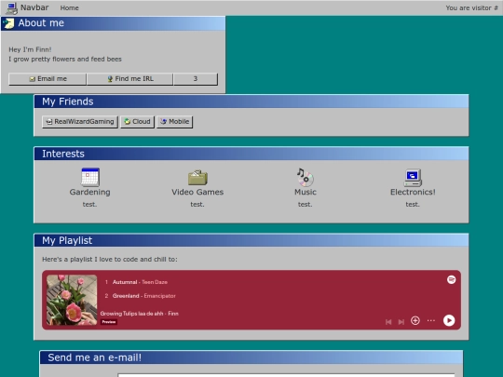Image resolution: width=503 pixels, height=377 pixels.
Task: Open the Home link in navbar
Action: coord(69,8)
